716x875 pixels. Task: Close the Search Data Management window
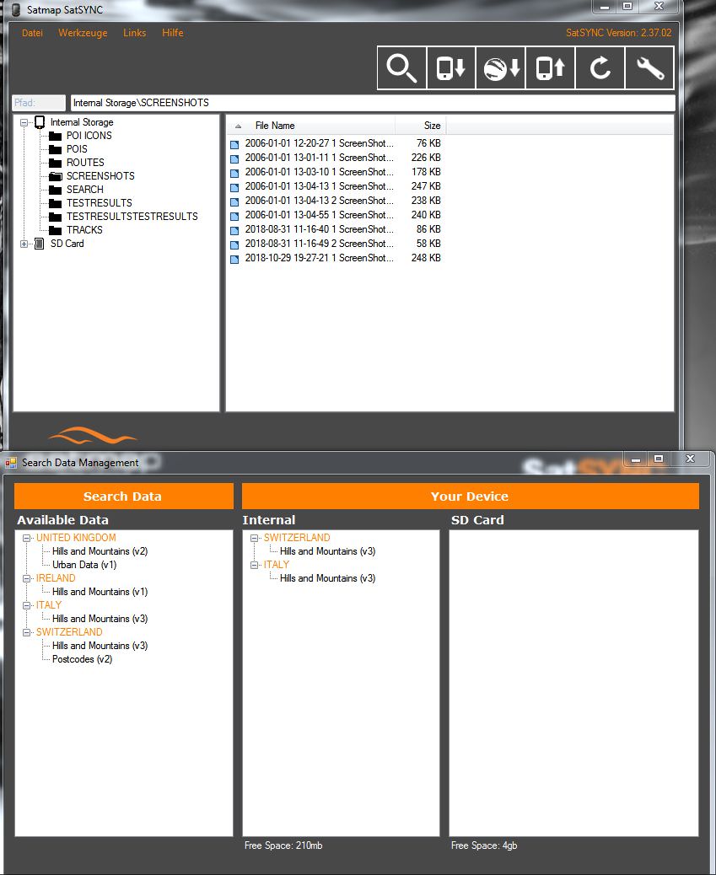[691, 459]
